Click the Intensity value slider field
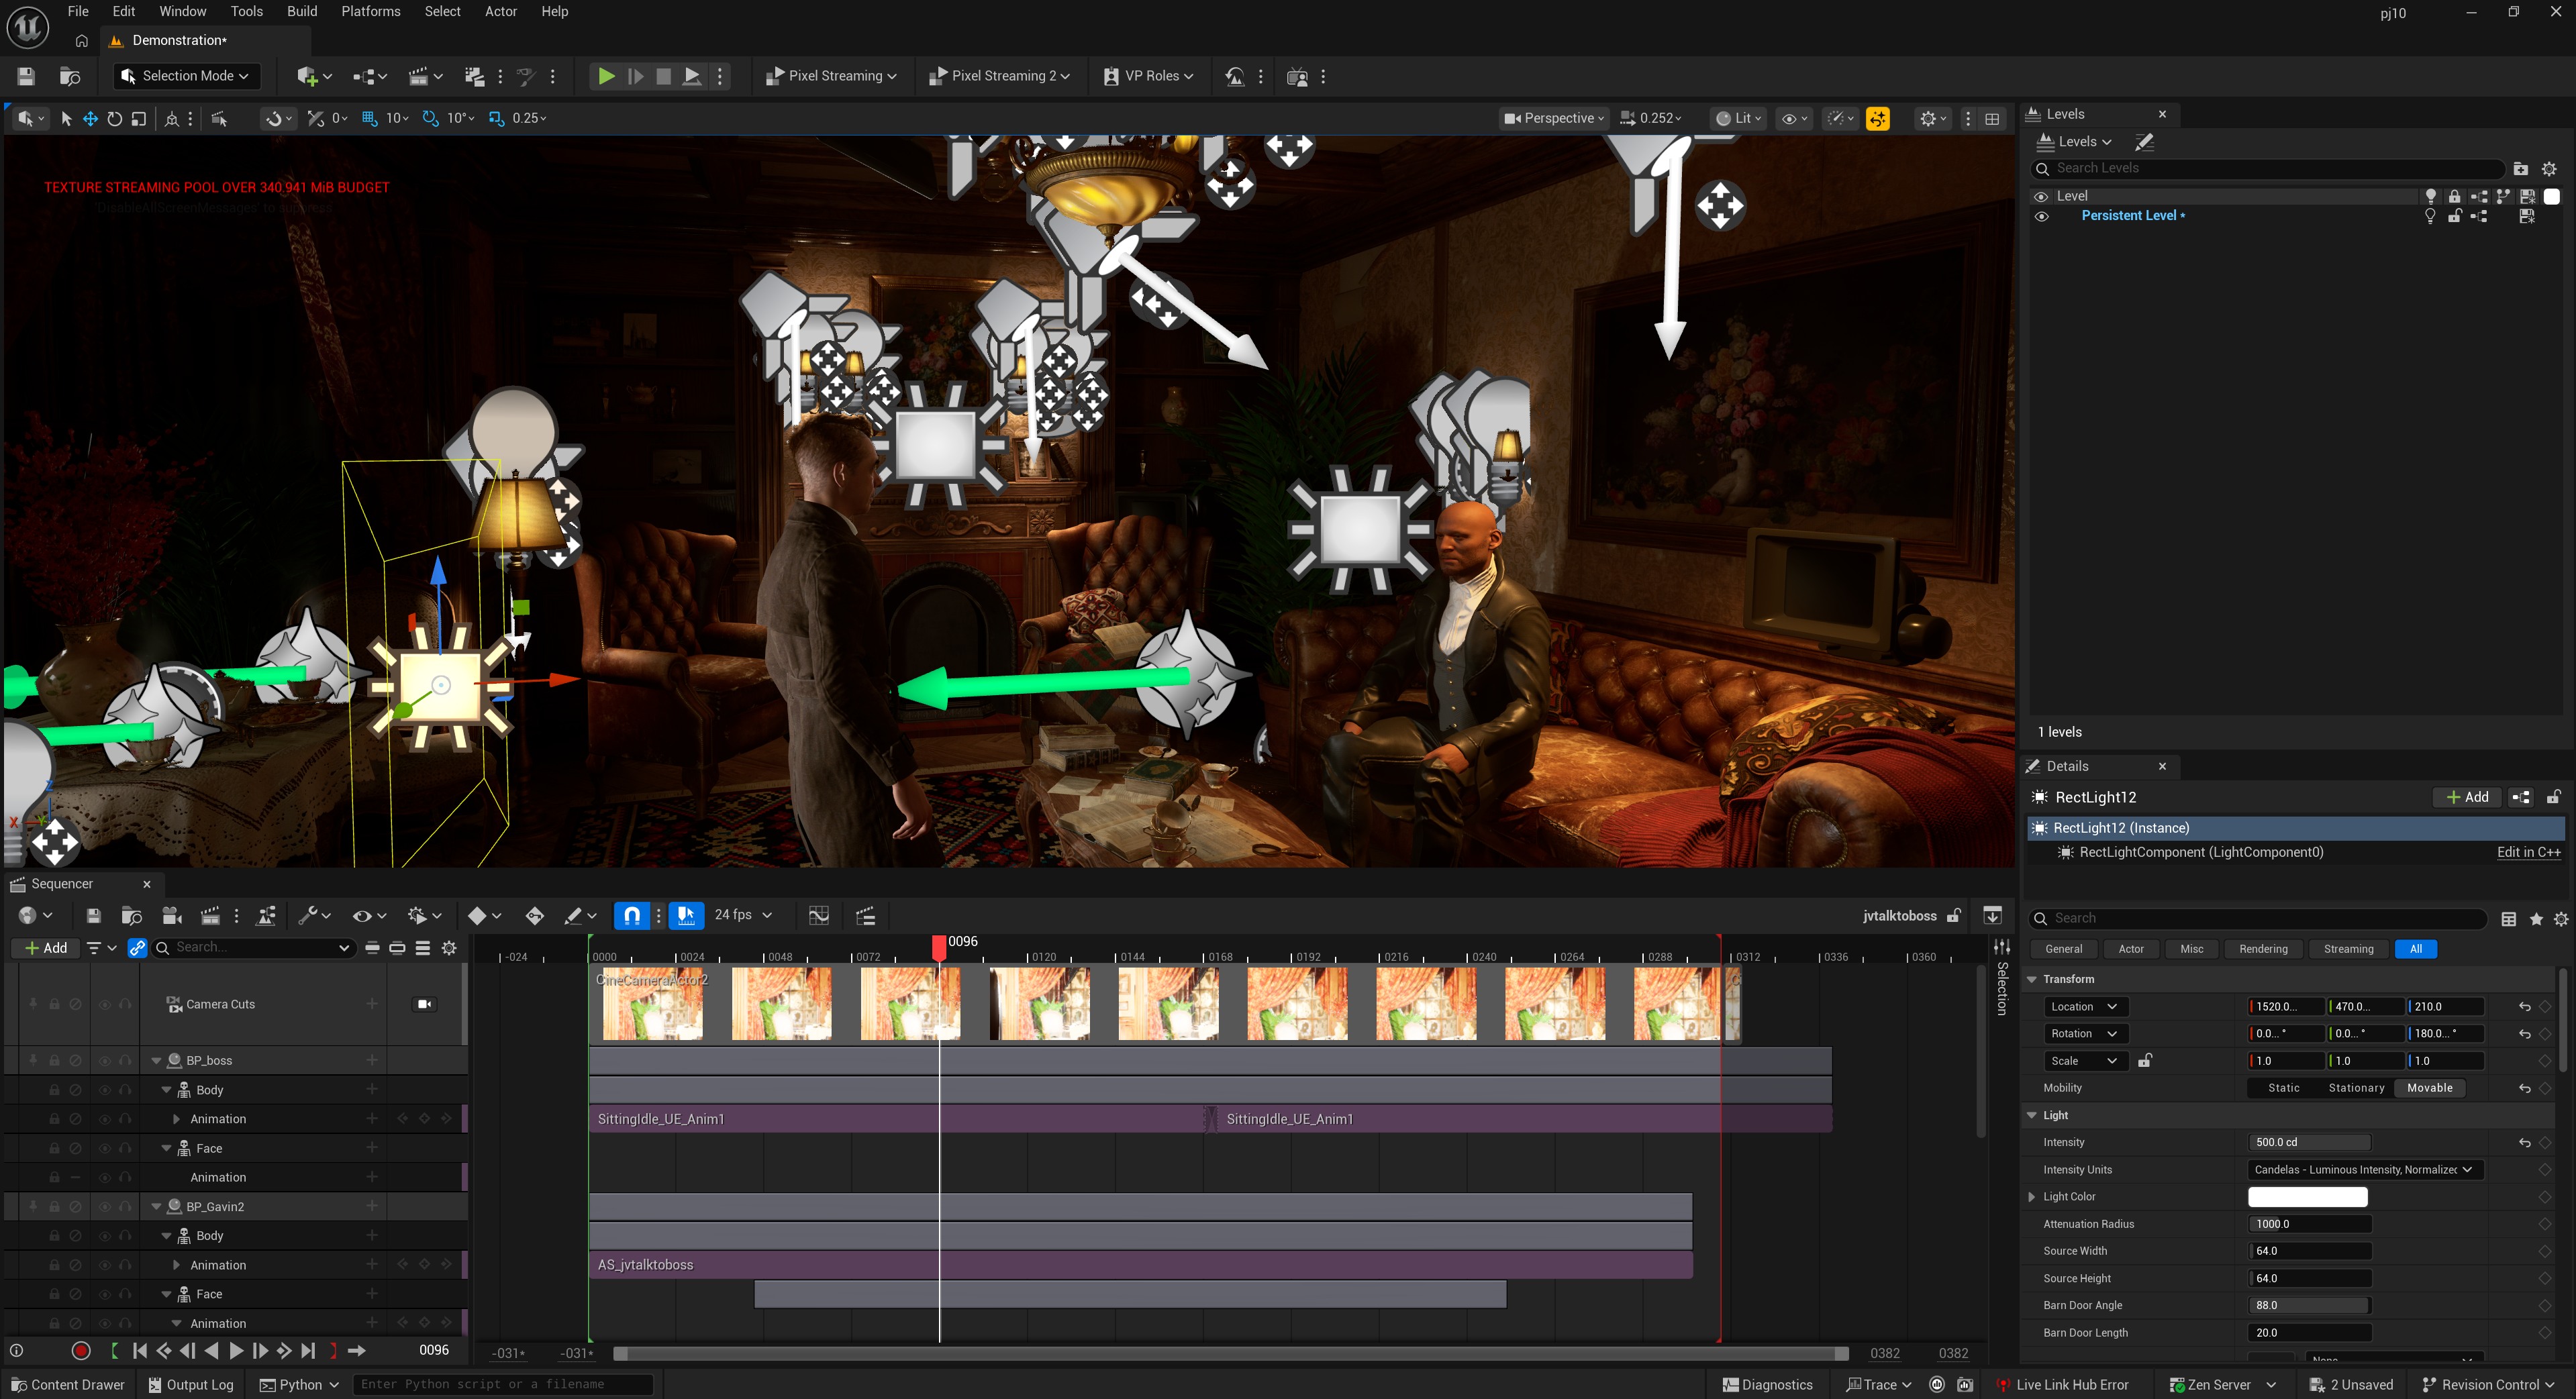 click(x=2309, y=1142)
